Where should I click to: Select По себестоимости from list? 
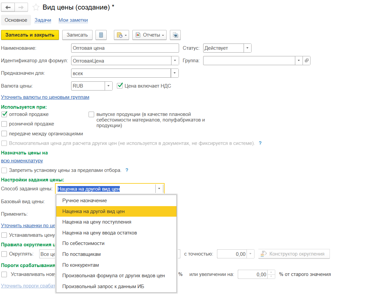[x=83, y=243]
